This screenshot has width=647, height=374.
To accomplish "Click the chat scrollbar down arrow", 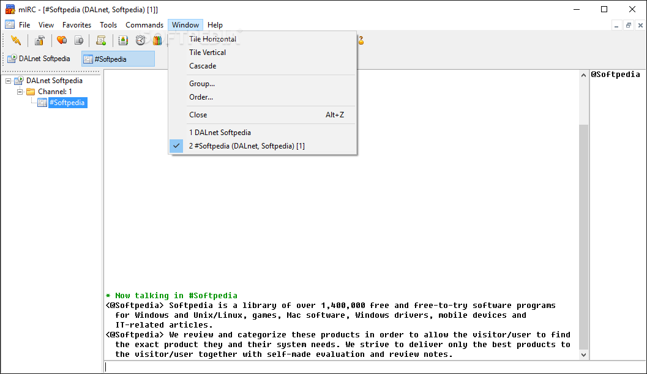I will click(x=583, y=354).
